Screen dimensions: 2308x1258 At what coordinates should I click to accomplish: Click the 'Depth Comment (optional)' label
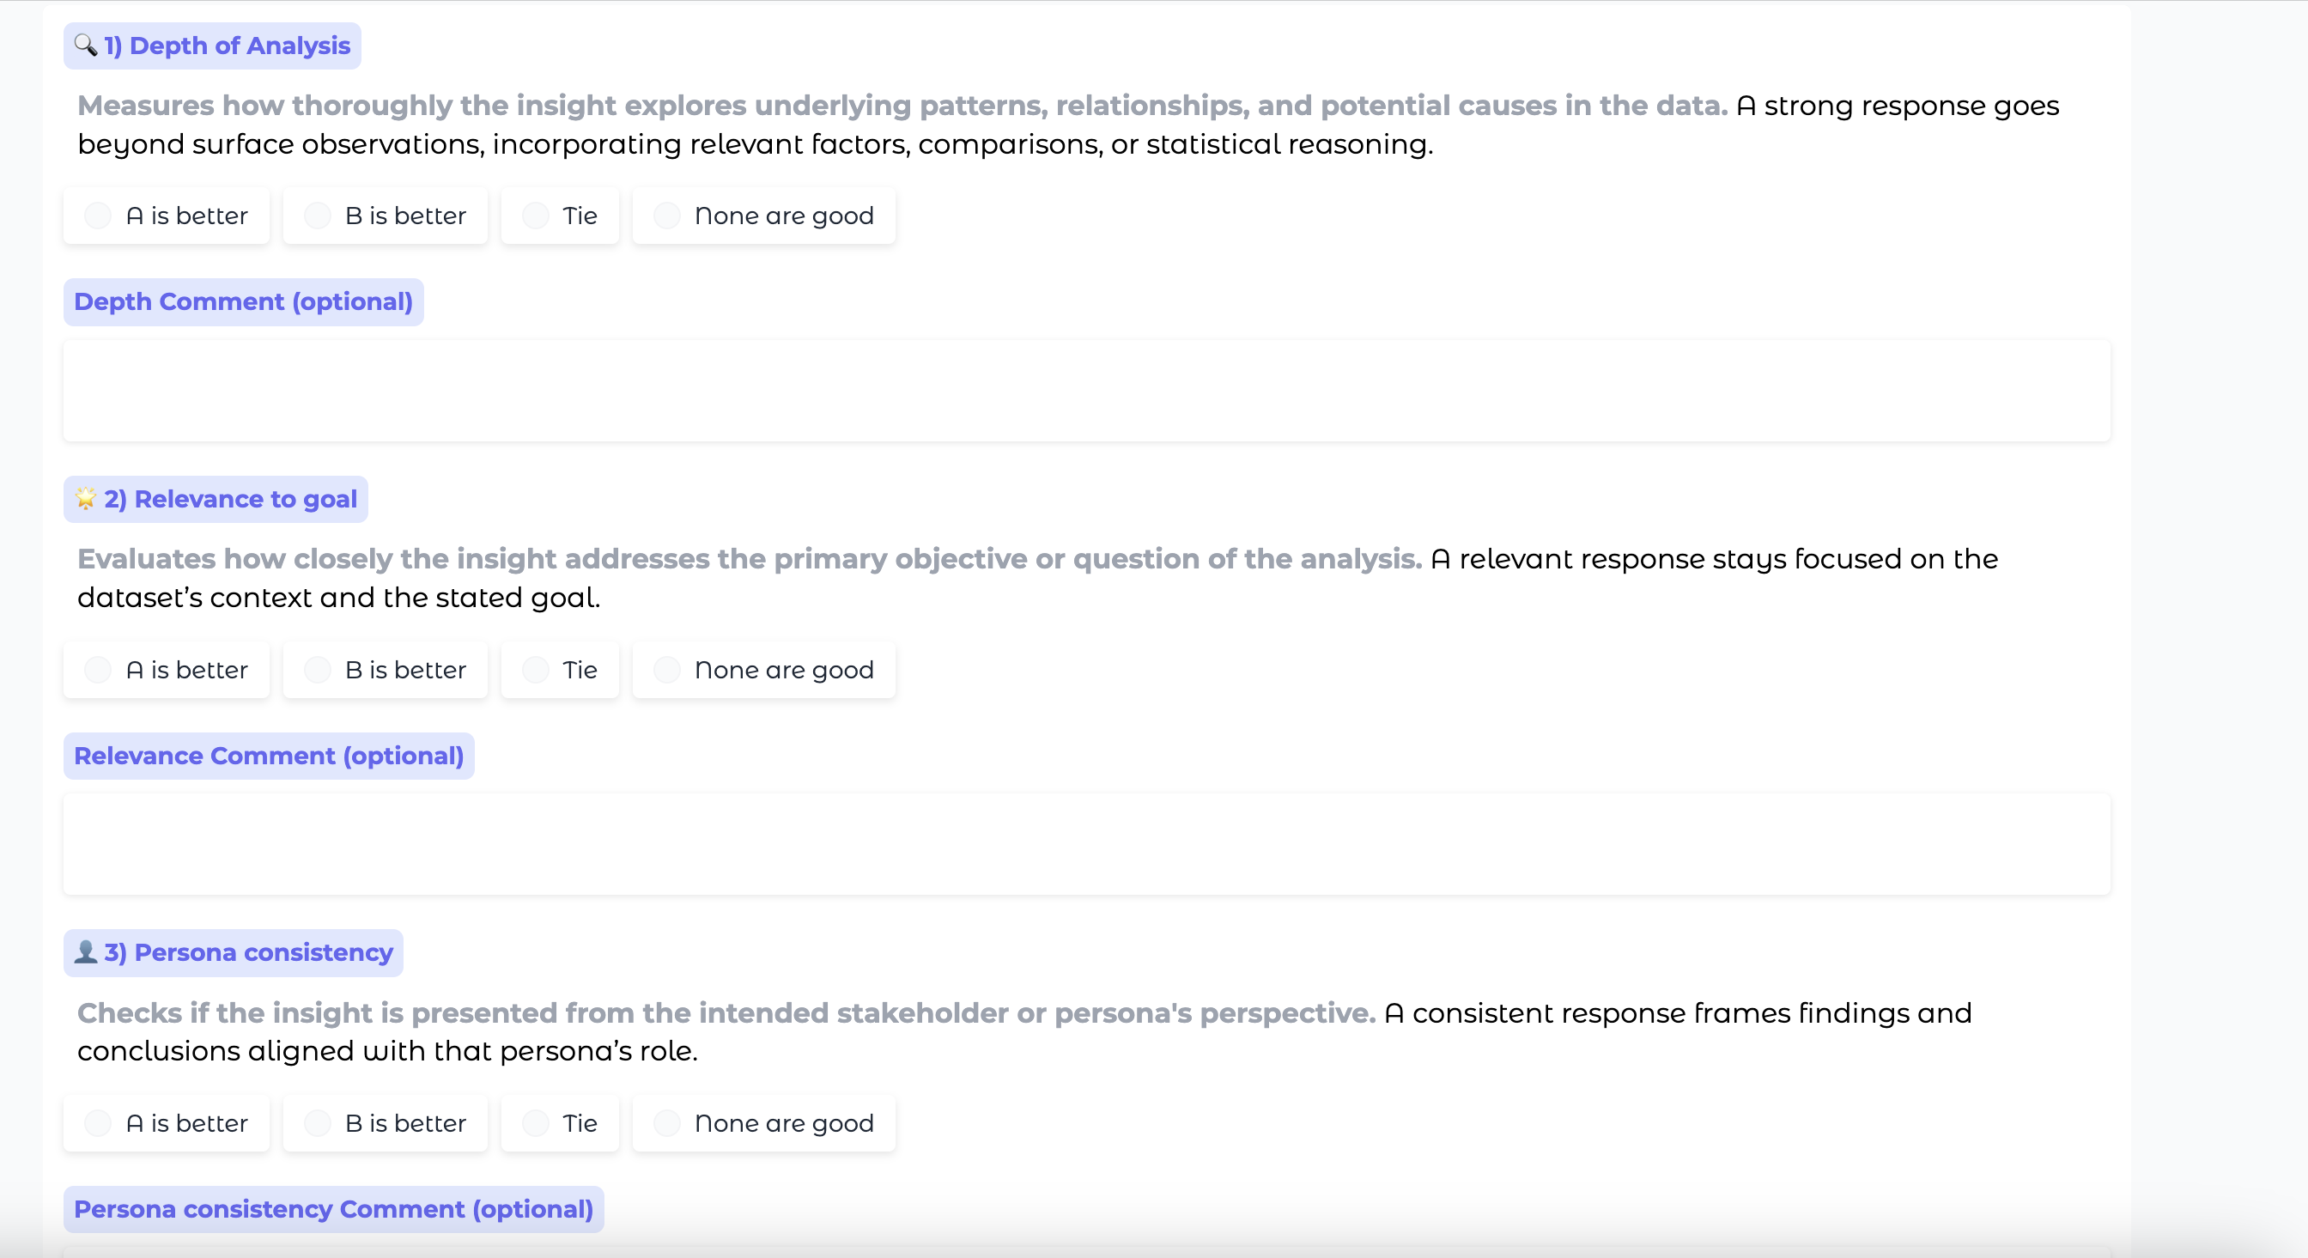[x=243, y=302]
